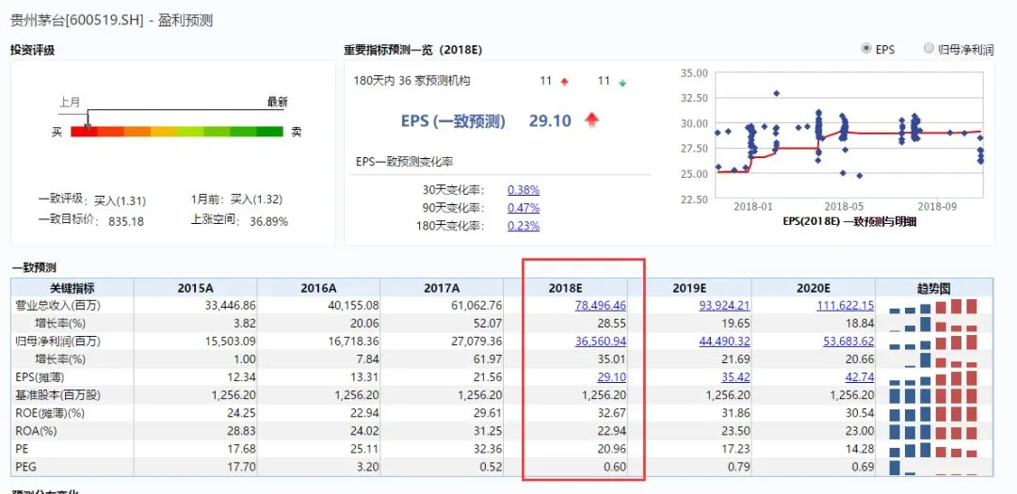Click the 2016A column header
This screenshot has height=494, width=1017.
(318, 288)
